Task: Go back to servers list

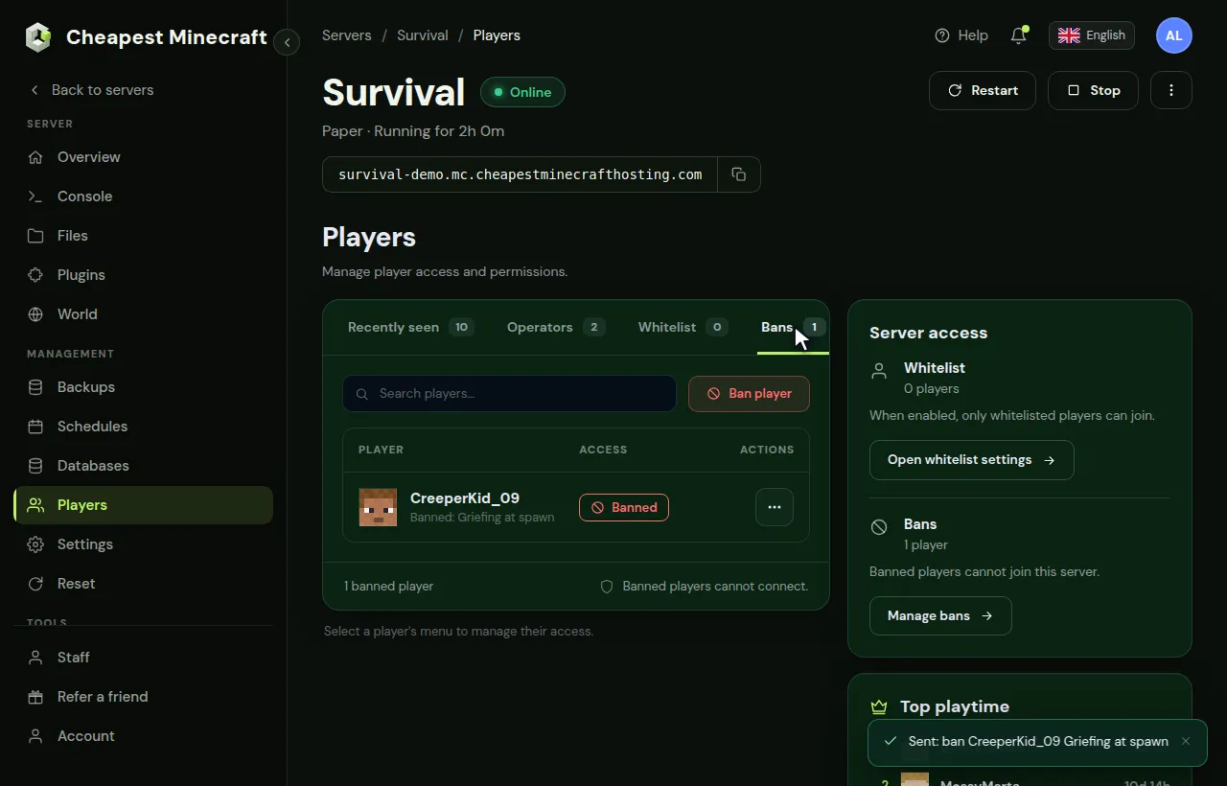Action: click(x=92, y=90)
